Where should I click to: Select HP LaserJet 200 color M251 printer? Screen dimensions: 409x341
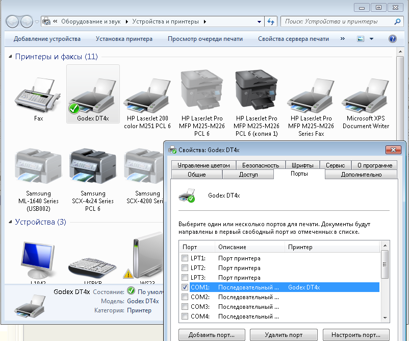(x=147, y=95)
